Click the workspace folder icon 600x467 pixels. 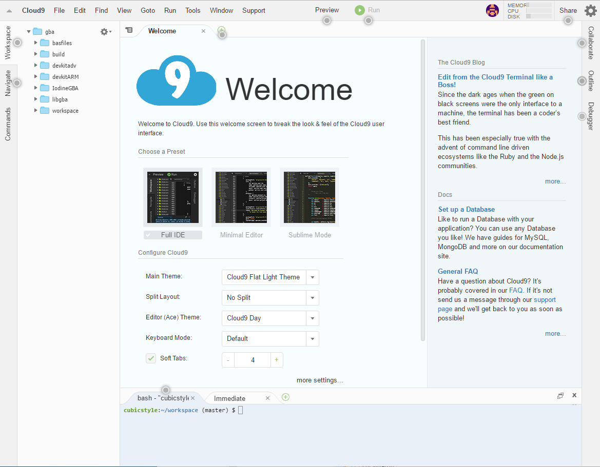pyautogui.click(x=45, y=110)
